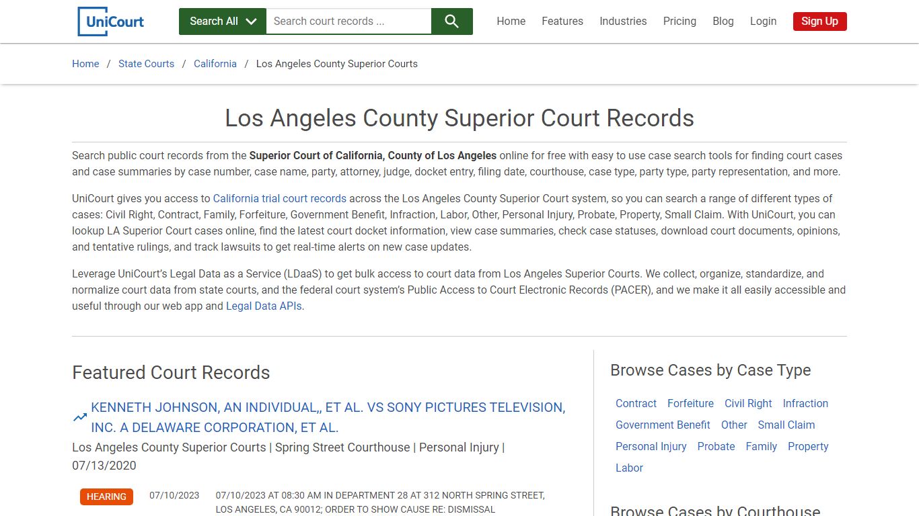
Task: Click the red Sign Up button
Action: pos(819,21)
